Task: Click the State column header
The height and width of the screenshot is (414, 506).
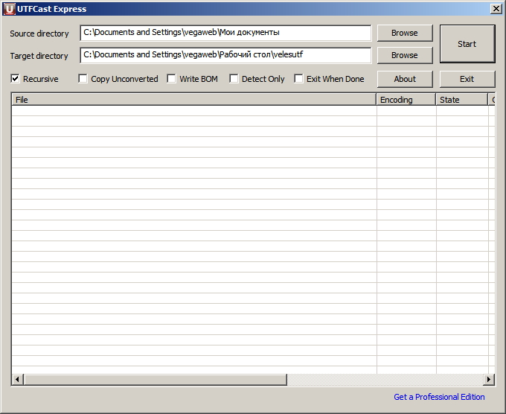Action: [462, 100]
